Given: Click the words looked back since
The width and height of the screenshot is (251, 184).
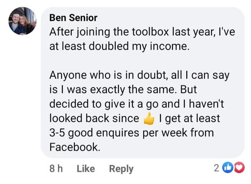Looking at the screenshot, I should [x=94, y=118].
